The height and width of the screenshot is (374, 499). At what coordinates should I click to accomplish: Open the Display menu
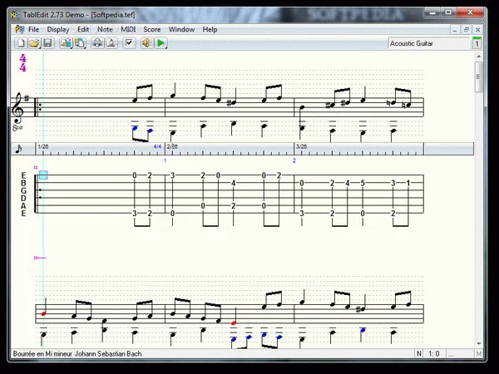[58, 30]
